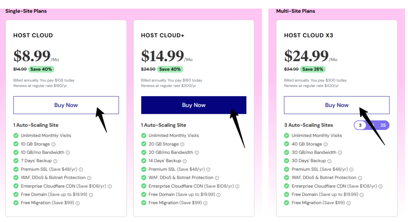
Task: Open info icon for Host Cloud Enterprise Cloudflare CDN
Action: coord(110,186)
